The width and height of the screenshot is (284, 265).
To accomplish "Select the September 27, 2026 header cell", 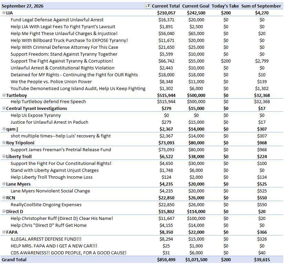I will click(x=22, y=6).
